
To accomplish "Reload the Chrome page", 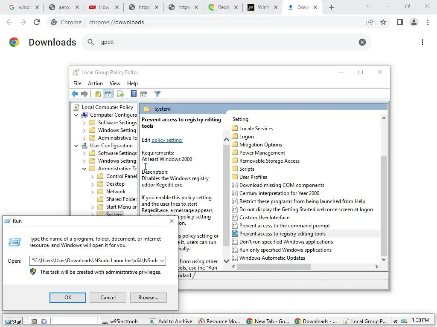I will click(x=37, y=22).
